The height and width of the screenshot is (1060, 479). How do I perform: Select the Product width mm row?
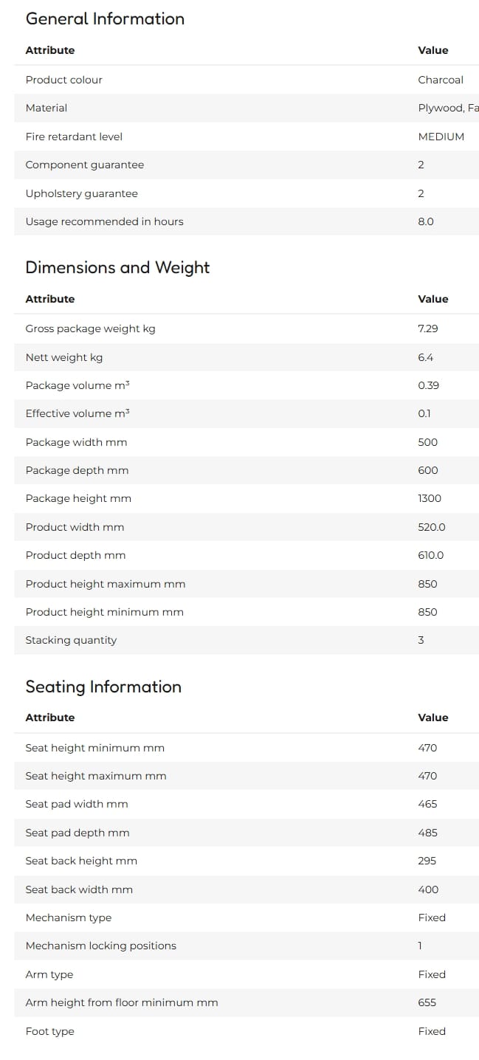click(247, 527)
